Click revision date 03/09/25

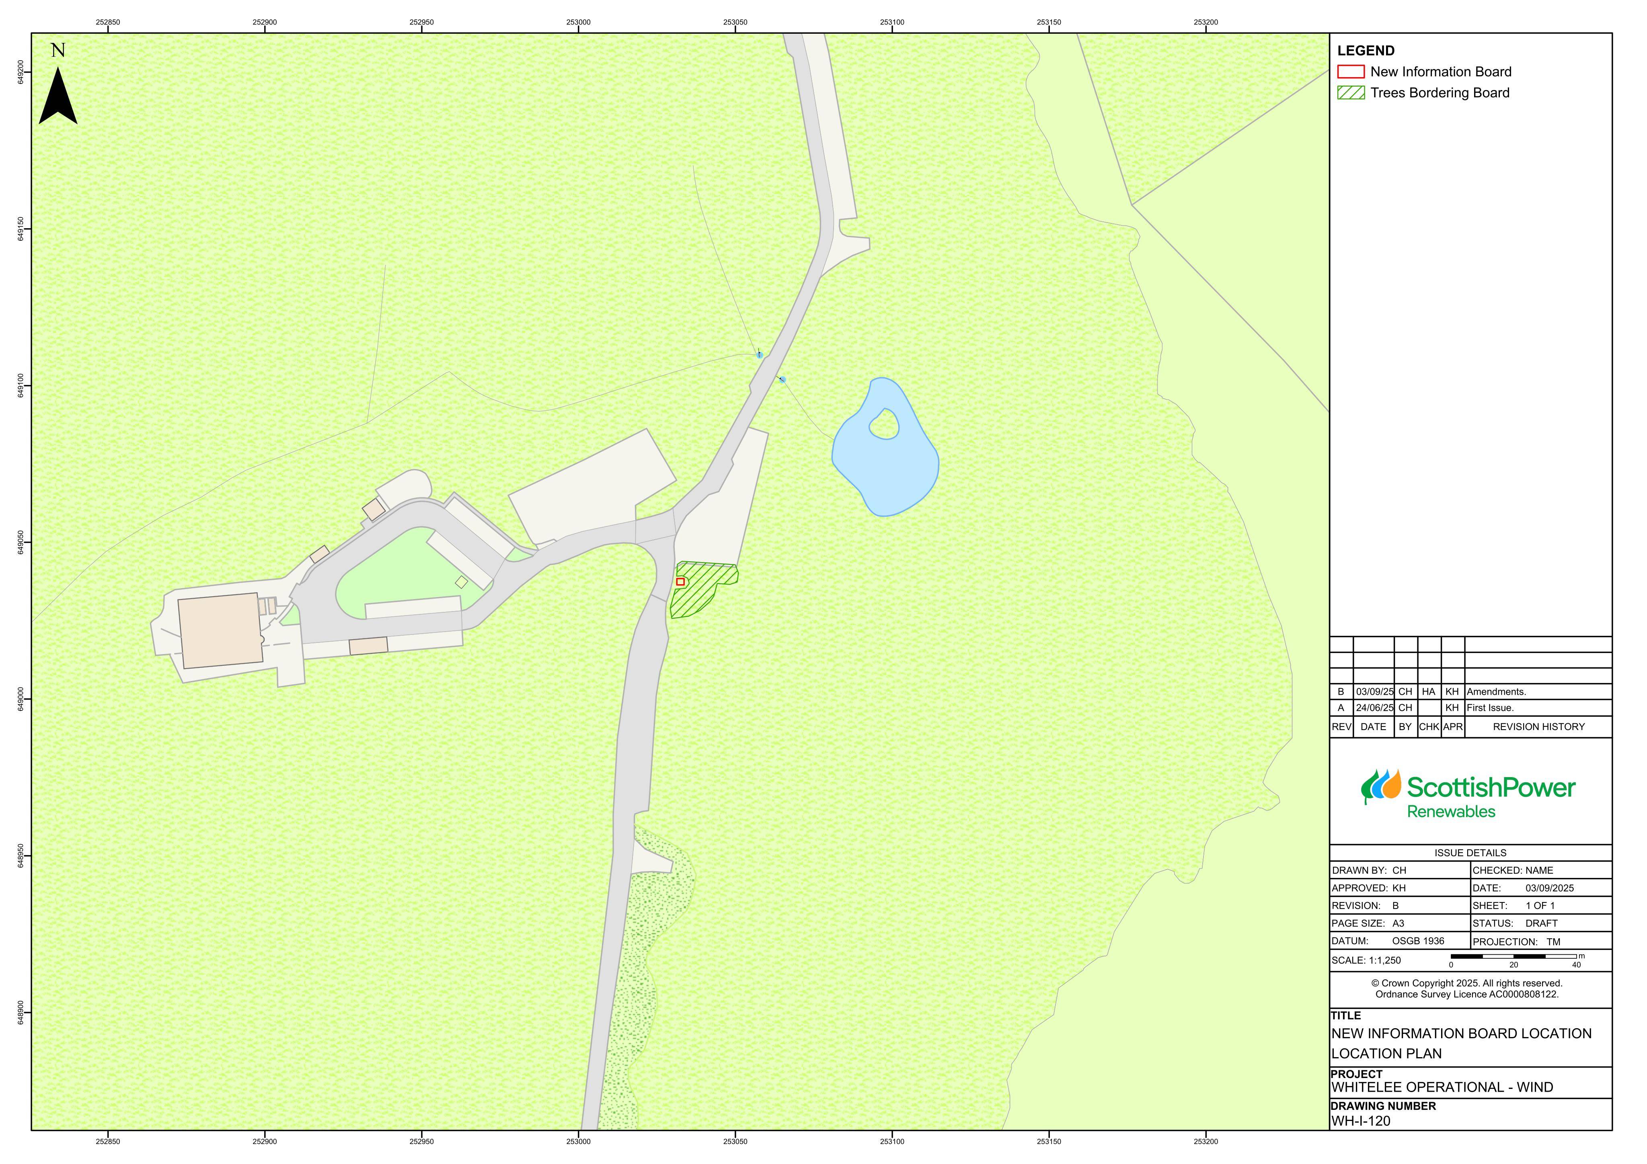[x=1374, y=692]
